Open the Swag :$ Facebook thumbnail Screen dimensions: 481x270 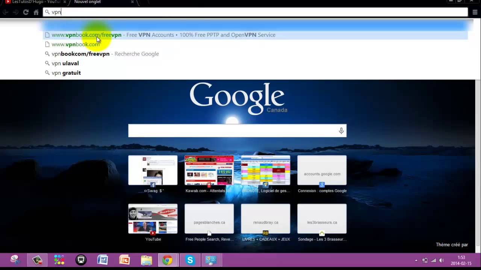click(x=153, y=170)
